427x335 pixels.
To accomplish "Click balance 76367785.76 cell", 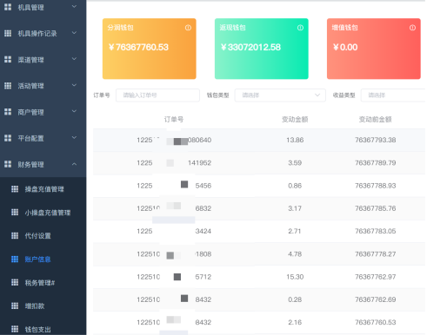I will click(376, 208).
